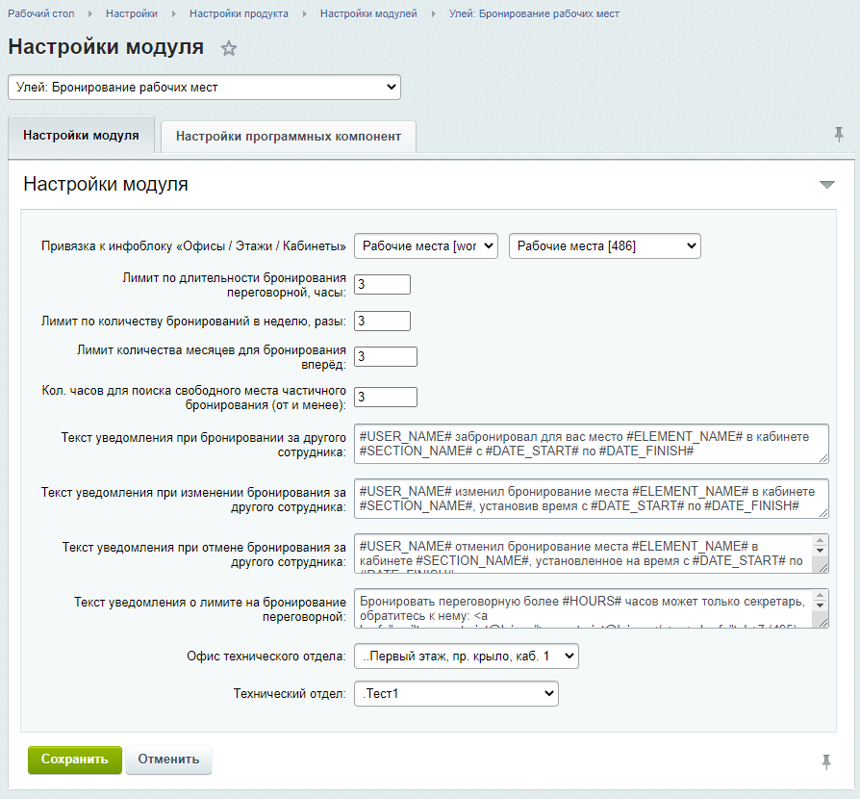
Task: Go to Рабочий стол breadcrumb
Action: click(x=41, y=13)
